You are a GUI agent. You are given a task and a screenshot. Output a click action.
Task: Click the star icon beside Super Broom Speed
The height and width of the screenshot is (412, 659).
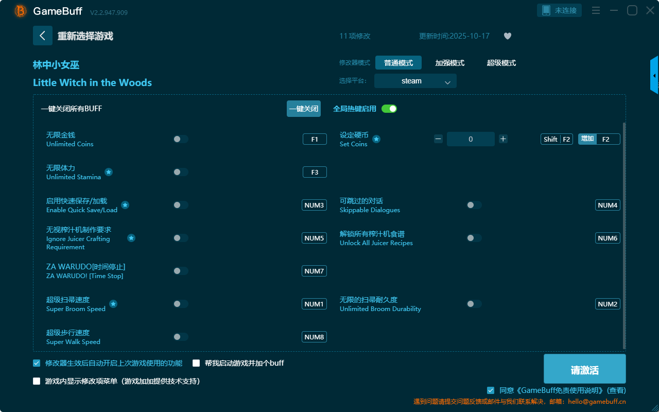[113, 304]
